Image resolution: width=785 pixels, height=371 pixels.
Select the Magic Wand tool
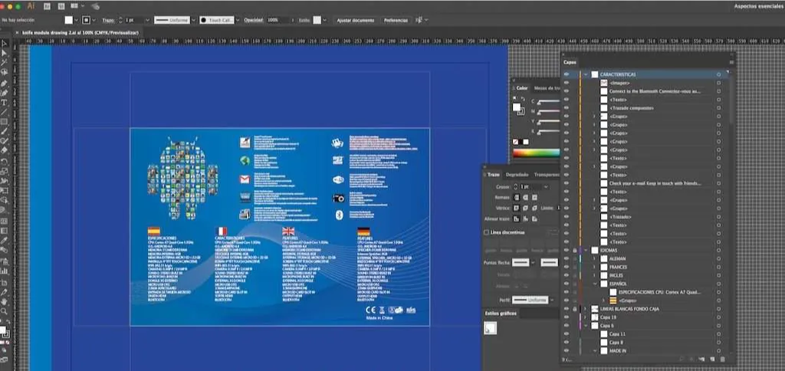5,63
